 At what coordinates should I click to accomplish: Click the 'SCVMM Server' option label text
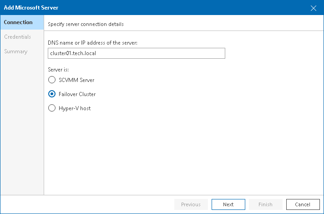coord(76,80)
